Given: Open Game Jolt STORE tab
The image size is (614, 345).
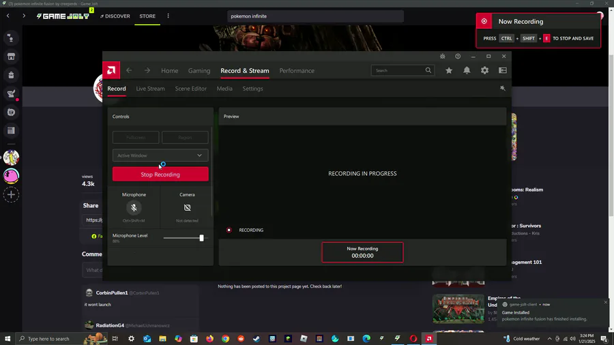Looking at the screenshot, I should (147, 16).
